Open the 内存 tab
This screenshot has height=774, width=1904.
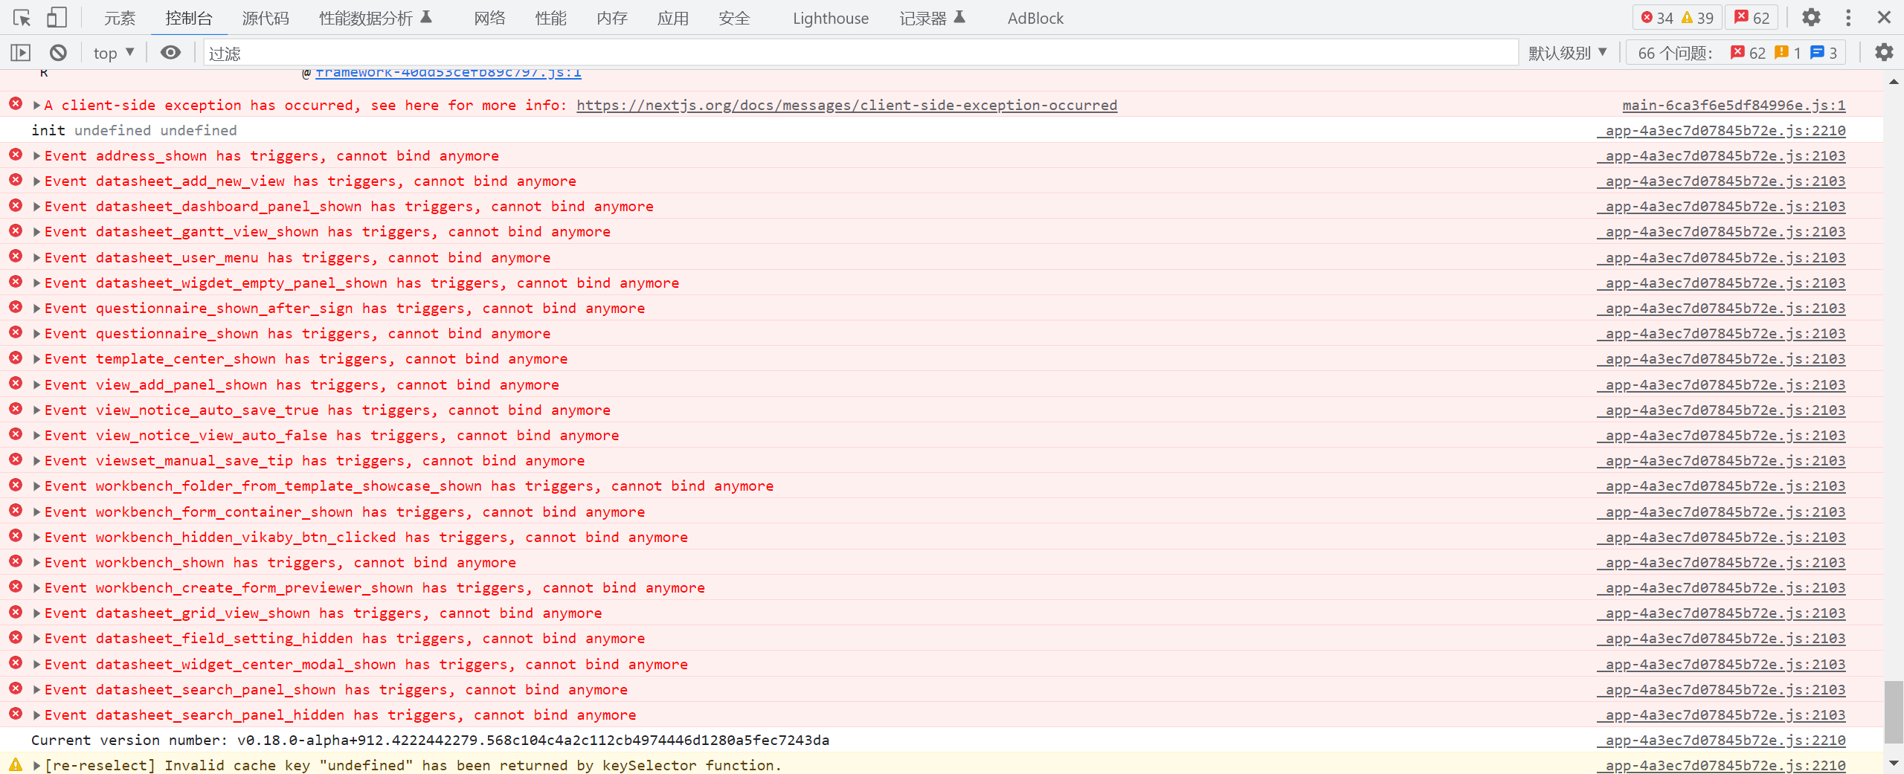612,18
